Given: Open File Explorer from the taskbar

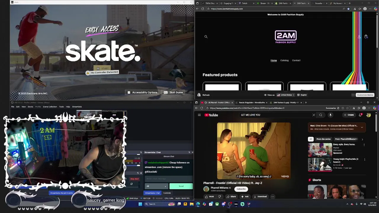Looking at the screenshot, I should point(192,204).
